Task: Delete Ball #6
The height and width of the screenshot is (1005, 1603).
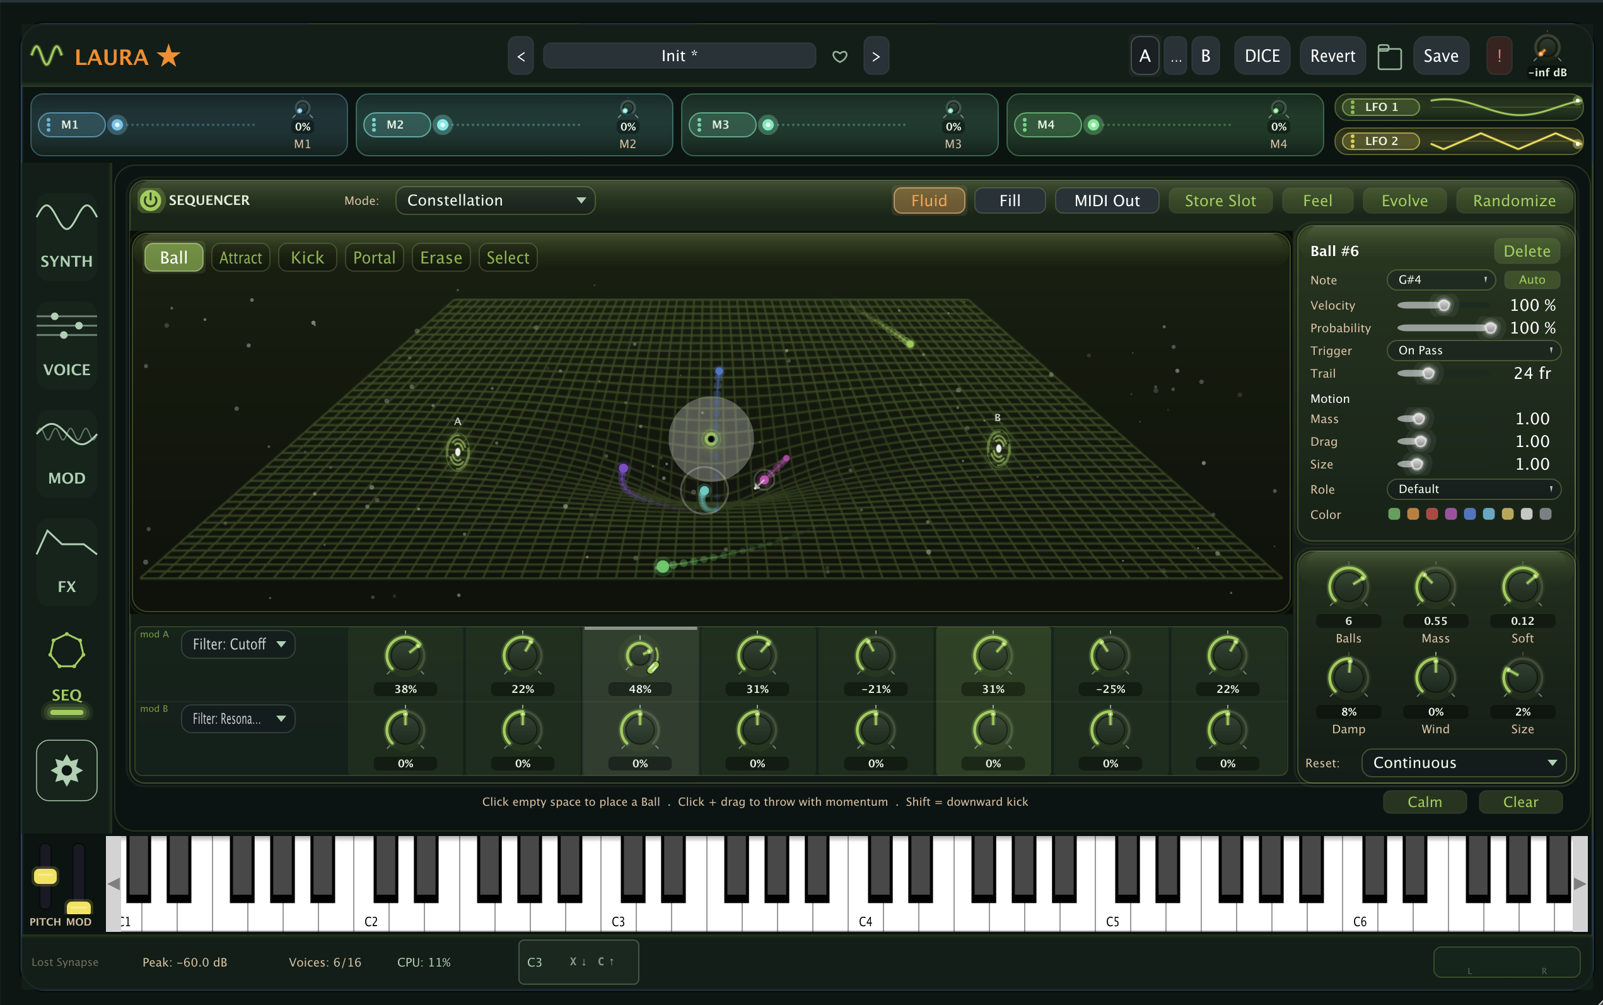Action: pos(1527,251)
